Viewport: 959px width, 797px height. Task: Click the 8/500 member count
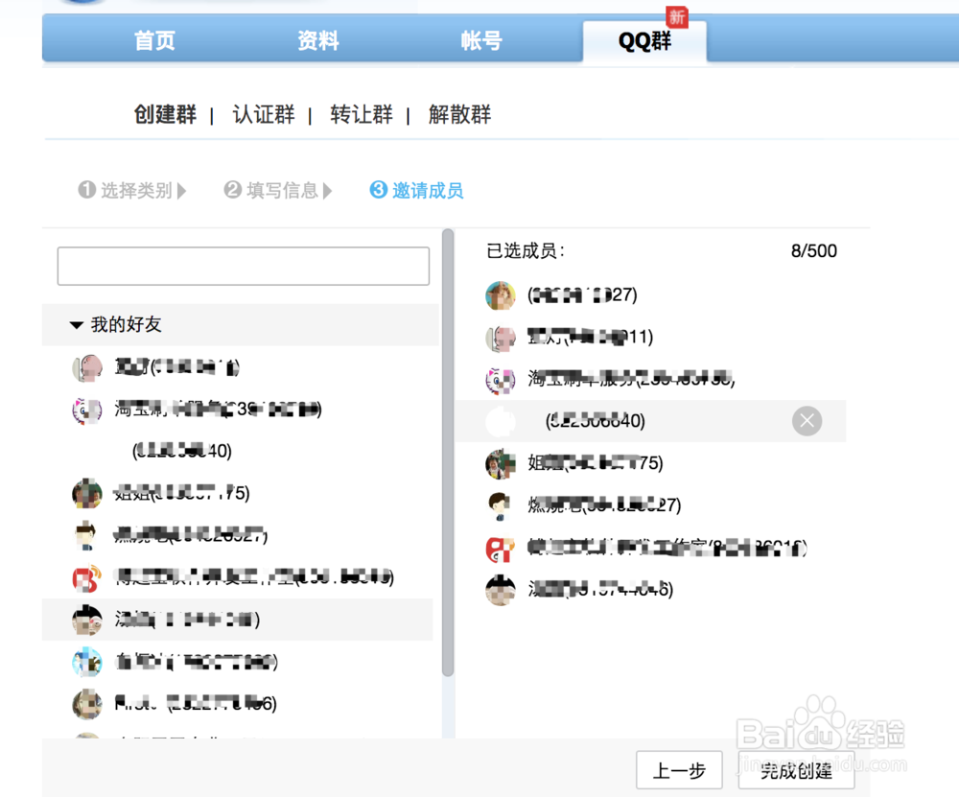(813, 250)
